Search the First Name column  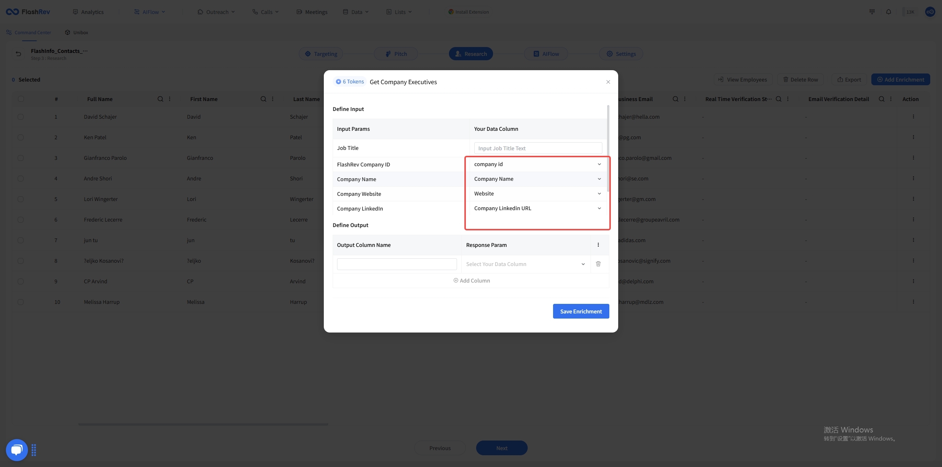[x=263, y=99]
